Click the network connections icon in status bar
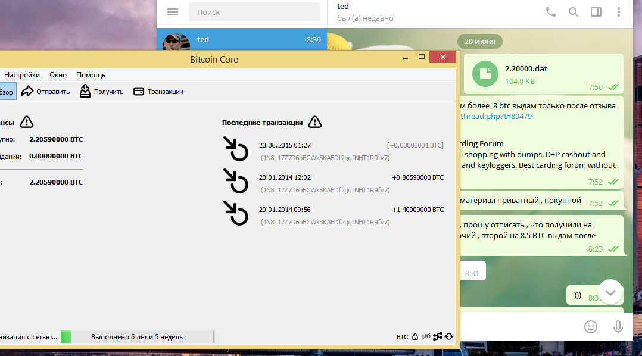 tap(438, 337)
